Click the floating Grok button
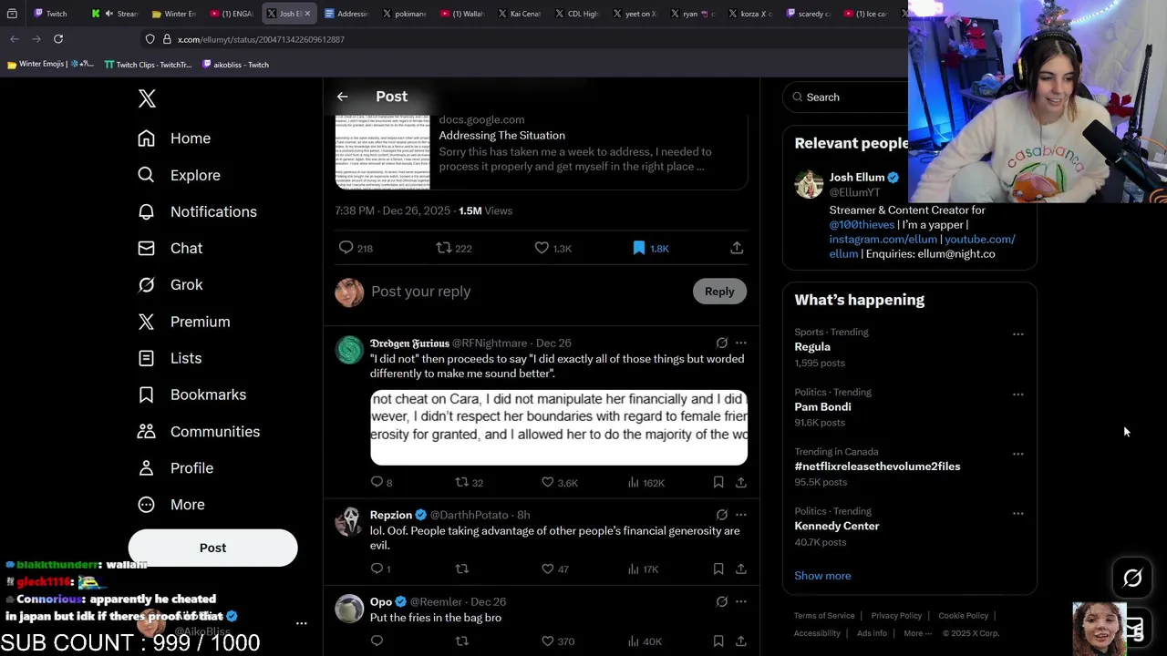Viewport: 1167px width, 656px height. 1132,578
